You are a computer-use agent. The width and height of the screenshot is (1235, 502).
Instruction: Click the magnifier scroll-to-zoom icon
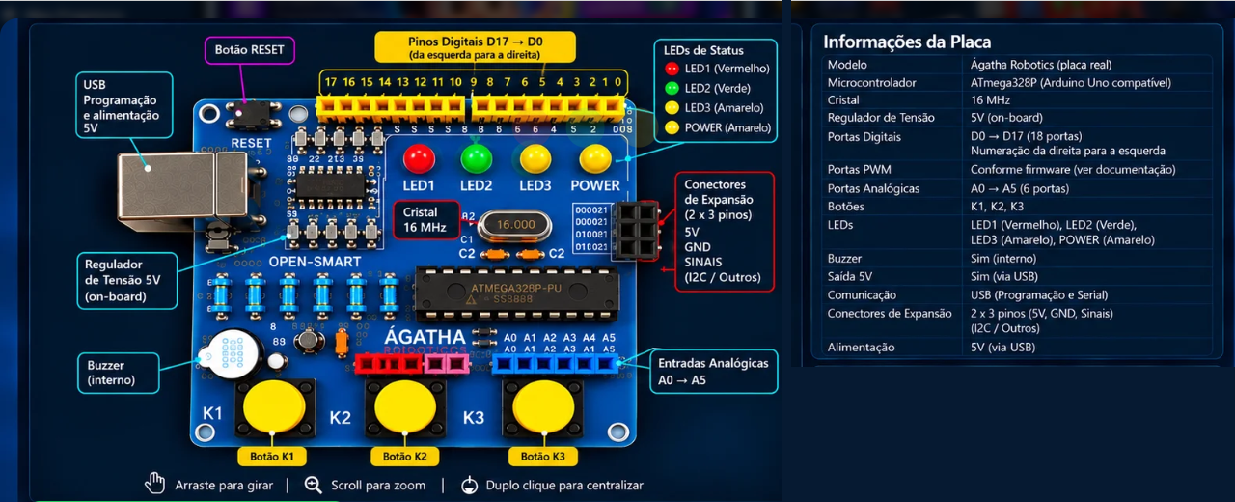[314, 485]
